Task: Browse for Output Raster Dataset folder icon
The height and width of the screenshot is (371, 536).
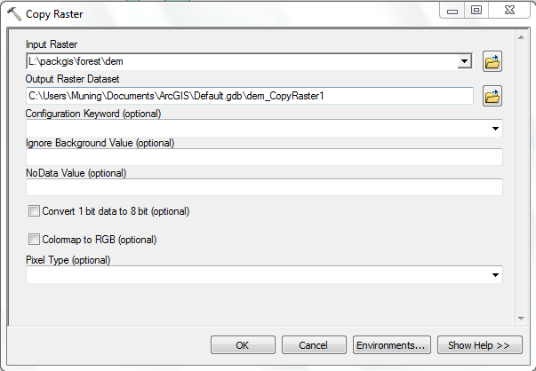Action: click(492, 95)
